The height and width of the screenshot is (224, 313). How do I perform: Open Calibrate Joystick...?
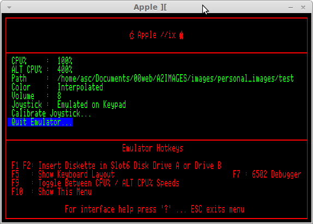pos(51,113)
